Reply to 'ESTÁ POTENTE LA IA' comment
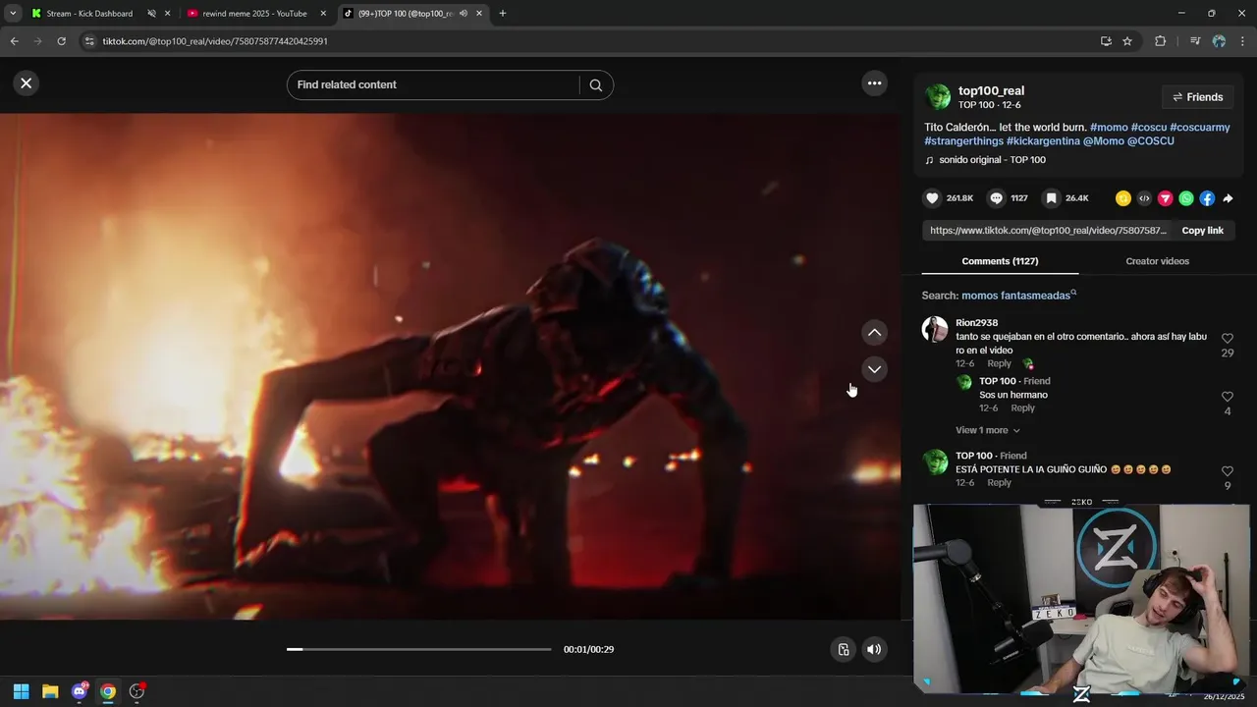 pyautogui.click(x=999, y=483)
